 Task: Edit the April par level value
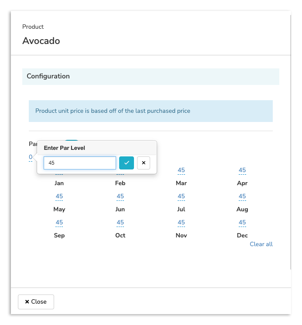[x=242, y=170]
